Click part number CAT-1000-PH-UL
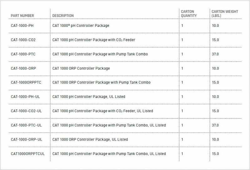 [25, 97]
